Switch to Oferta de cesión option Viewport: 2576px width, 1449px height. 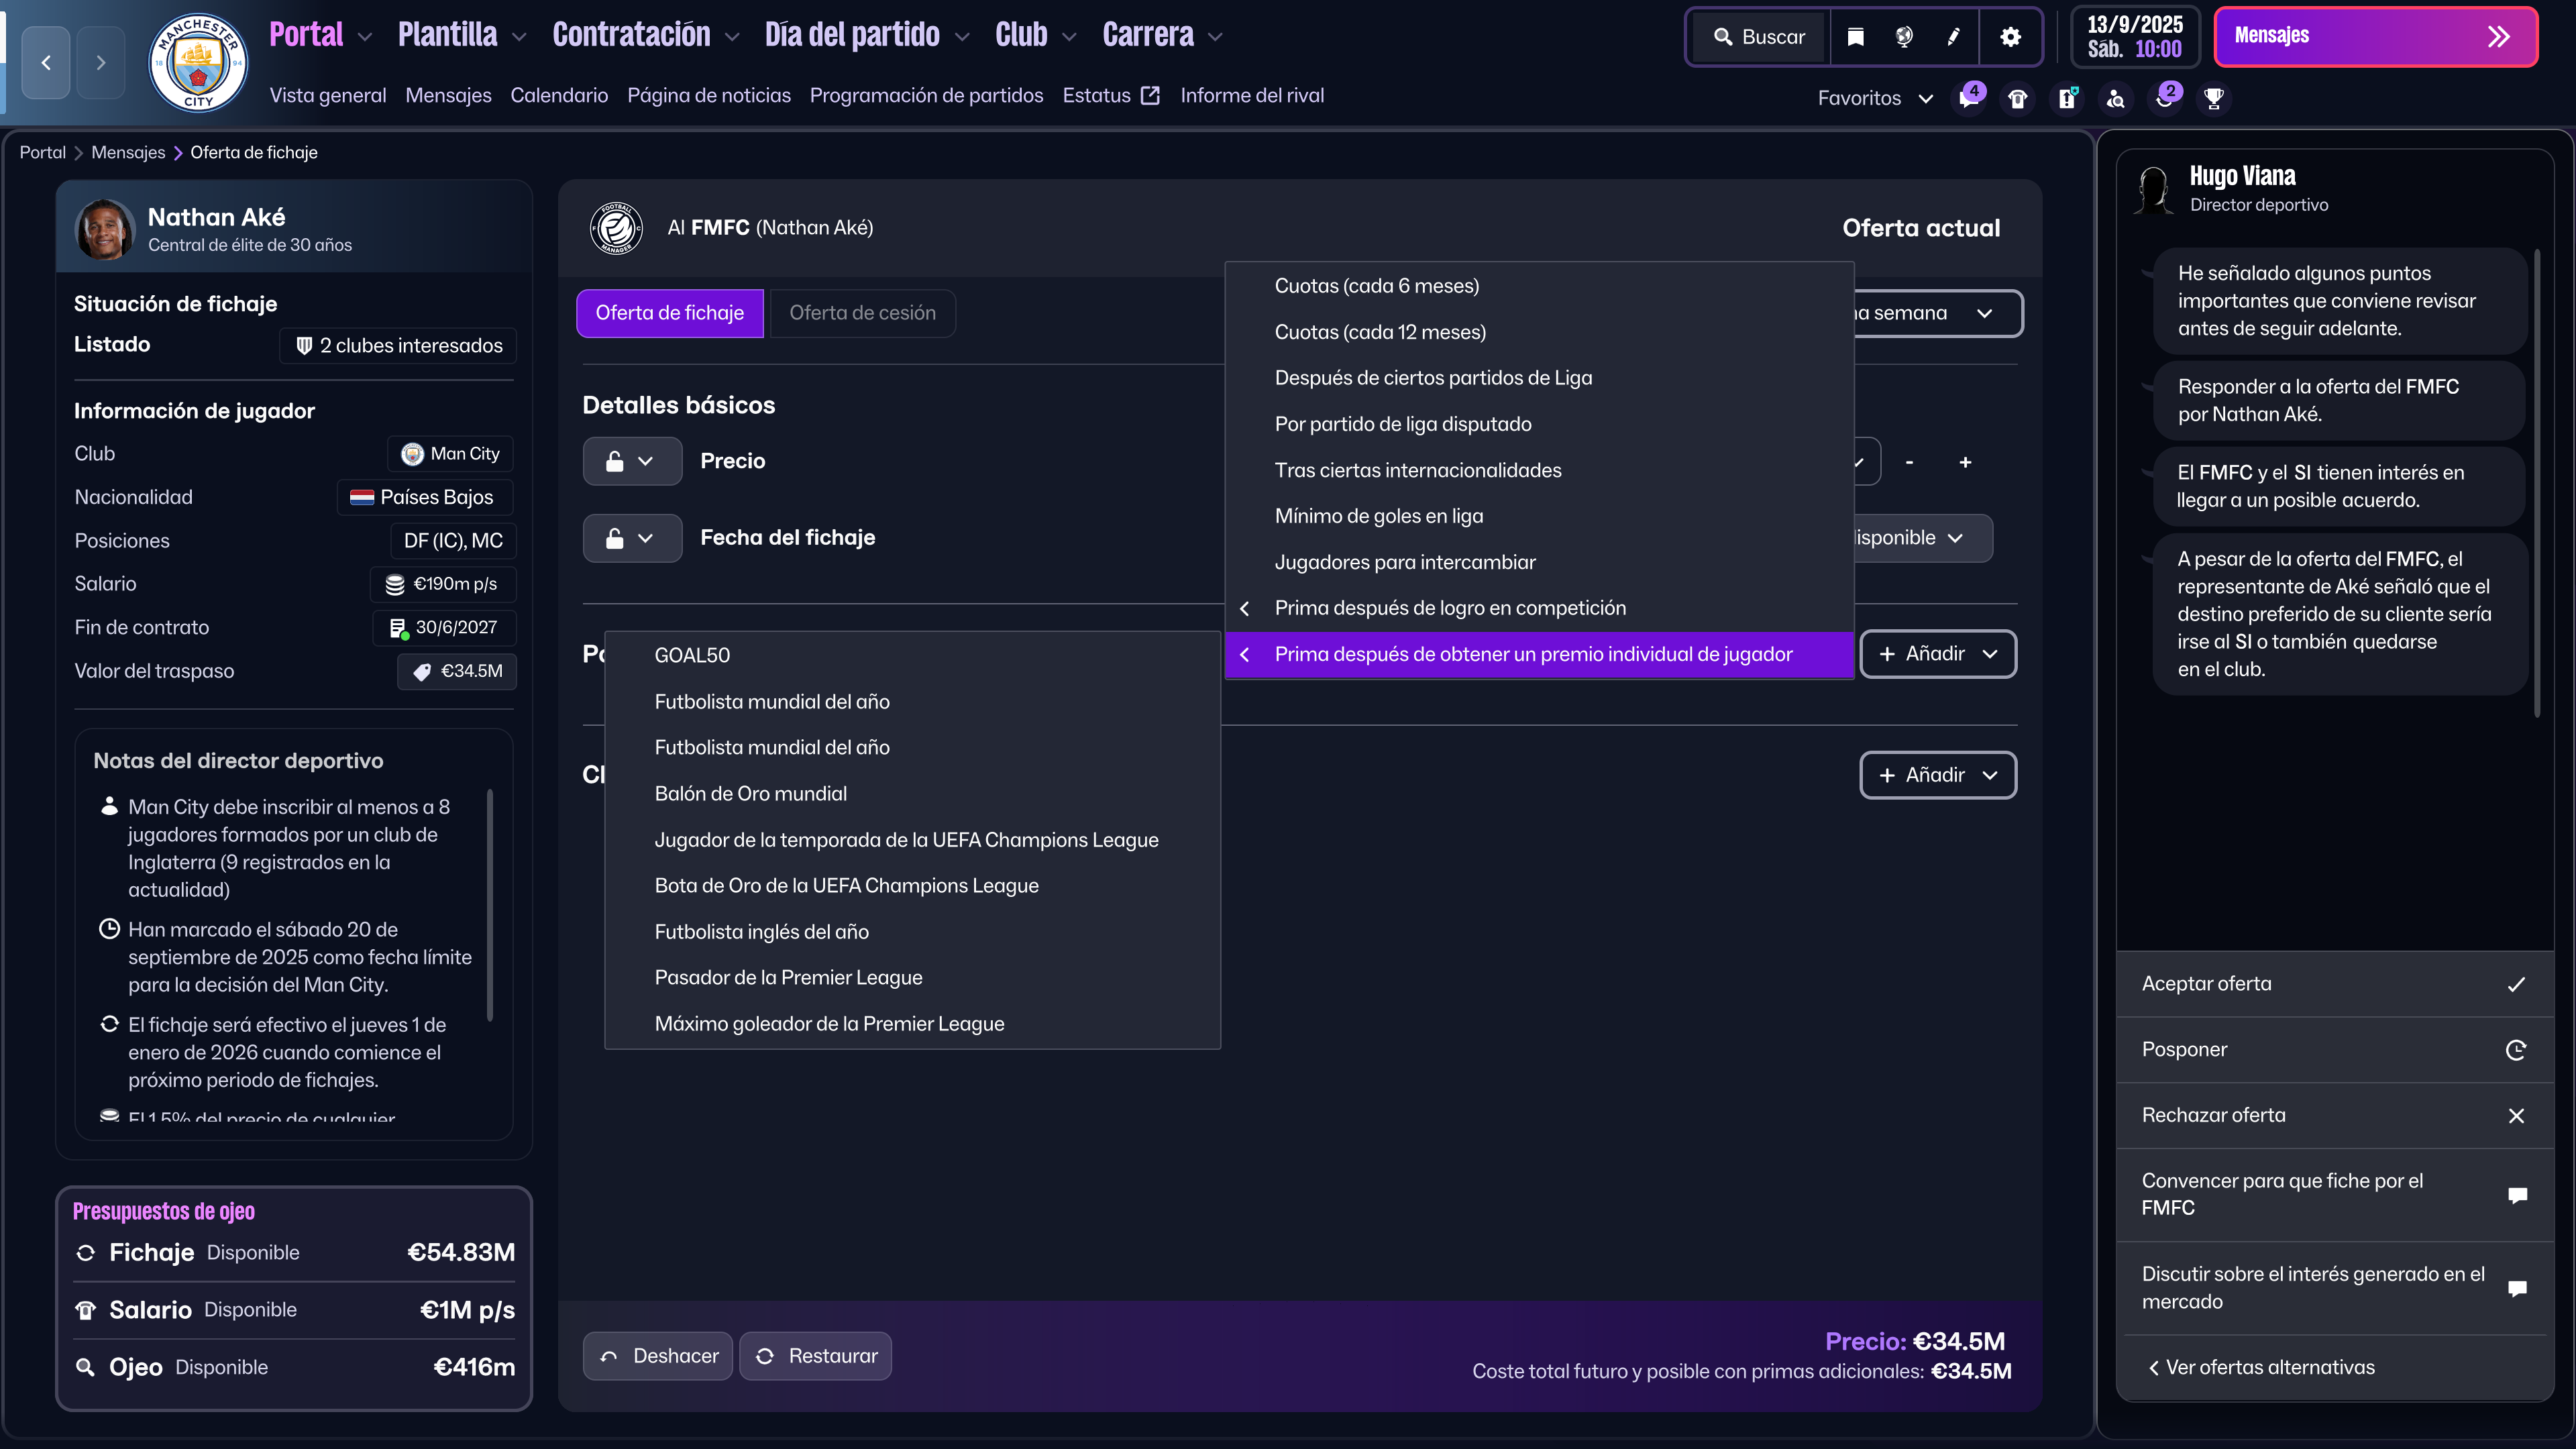(x=862, y=313)
